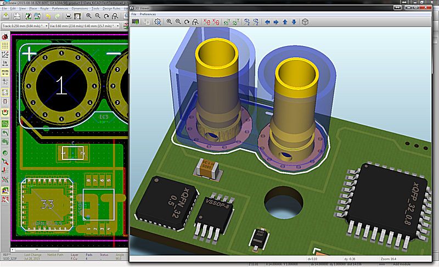Toggle design rule checking off
This screenshot has width=439, height=267.
pos(5,37)
